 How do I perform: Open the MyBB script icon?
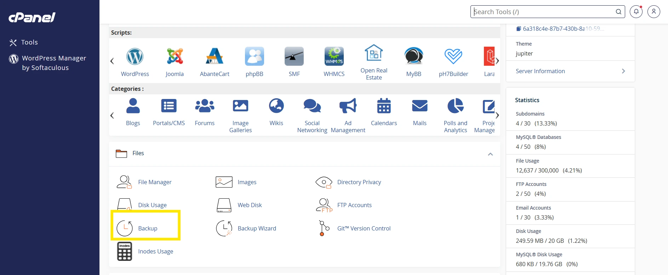click(x=414, y=56)
